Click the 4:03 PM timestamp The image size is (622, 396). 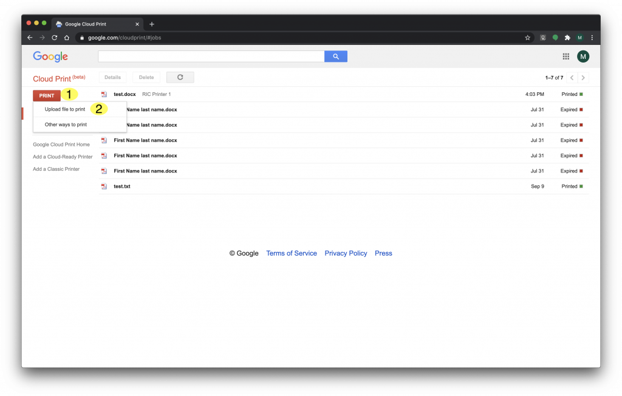[x=535, y=94]
